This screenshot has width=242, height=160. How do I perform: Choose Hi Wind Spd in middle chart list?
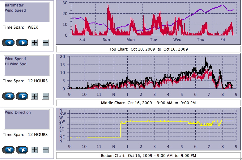[15, 64]
